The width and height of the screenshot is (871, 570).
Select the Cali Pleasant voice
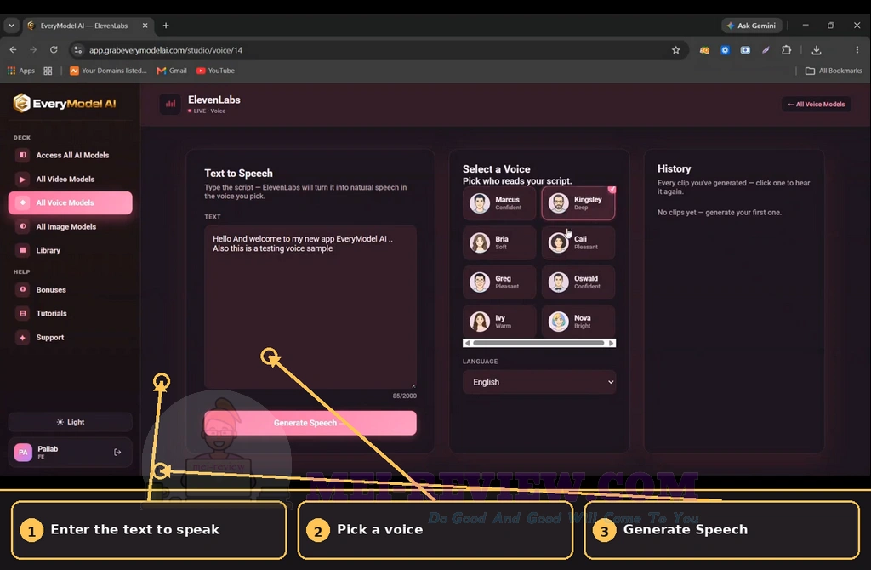pos(578,242)
